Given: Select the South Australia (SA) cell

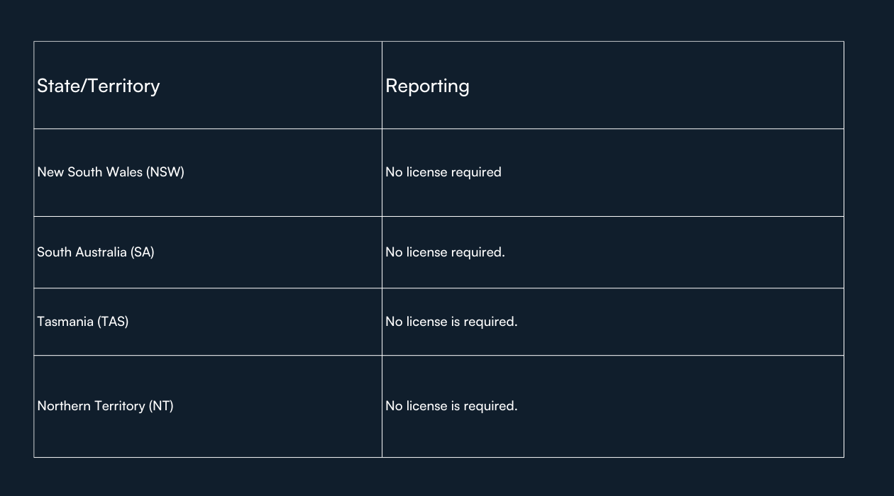Looking at the screenshot, I should point(208,252).
